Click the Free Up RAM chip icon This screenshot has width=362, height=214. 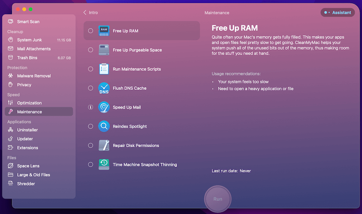click(x=104, y=31)
